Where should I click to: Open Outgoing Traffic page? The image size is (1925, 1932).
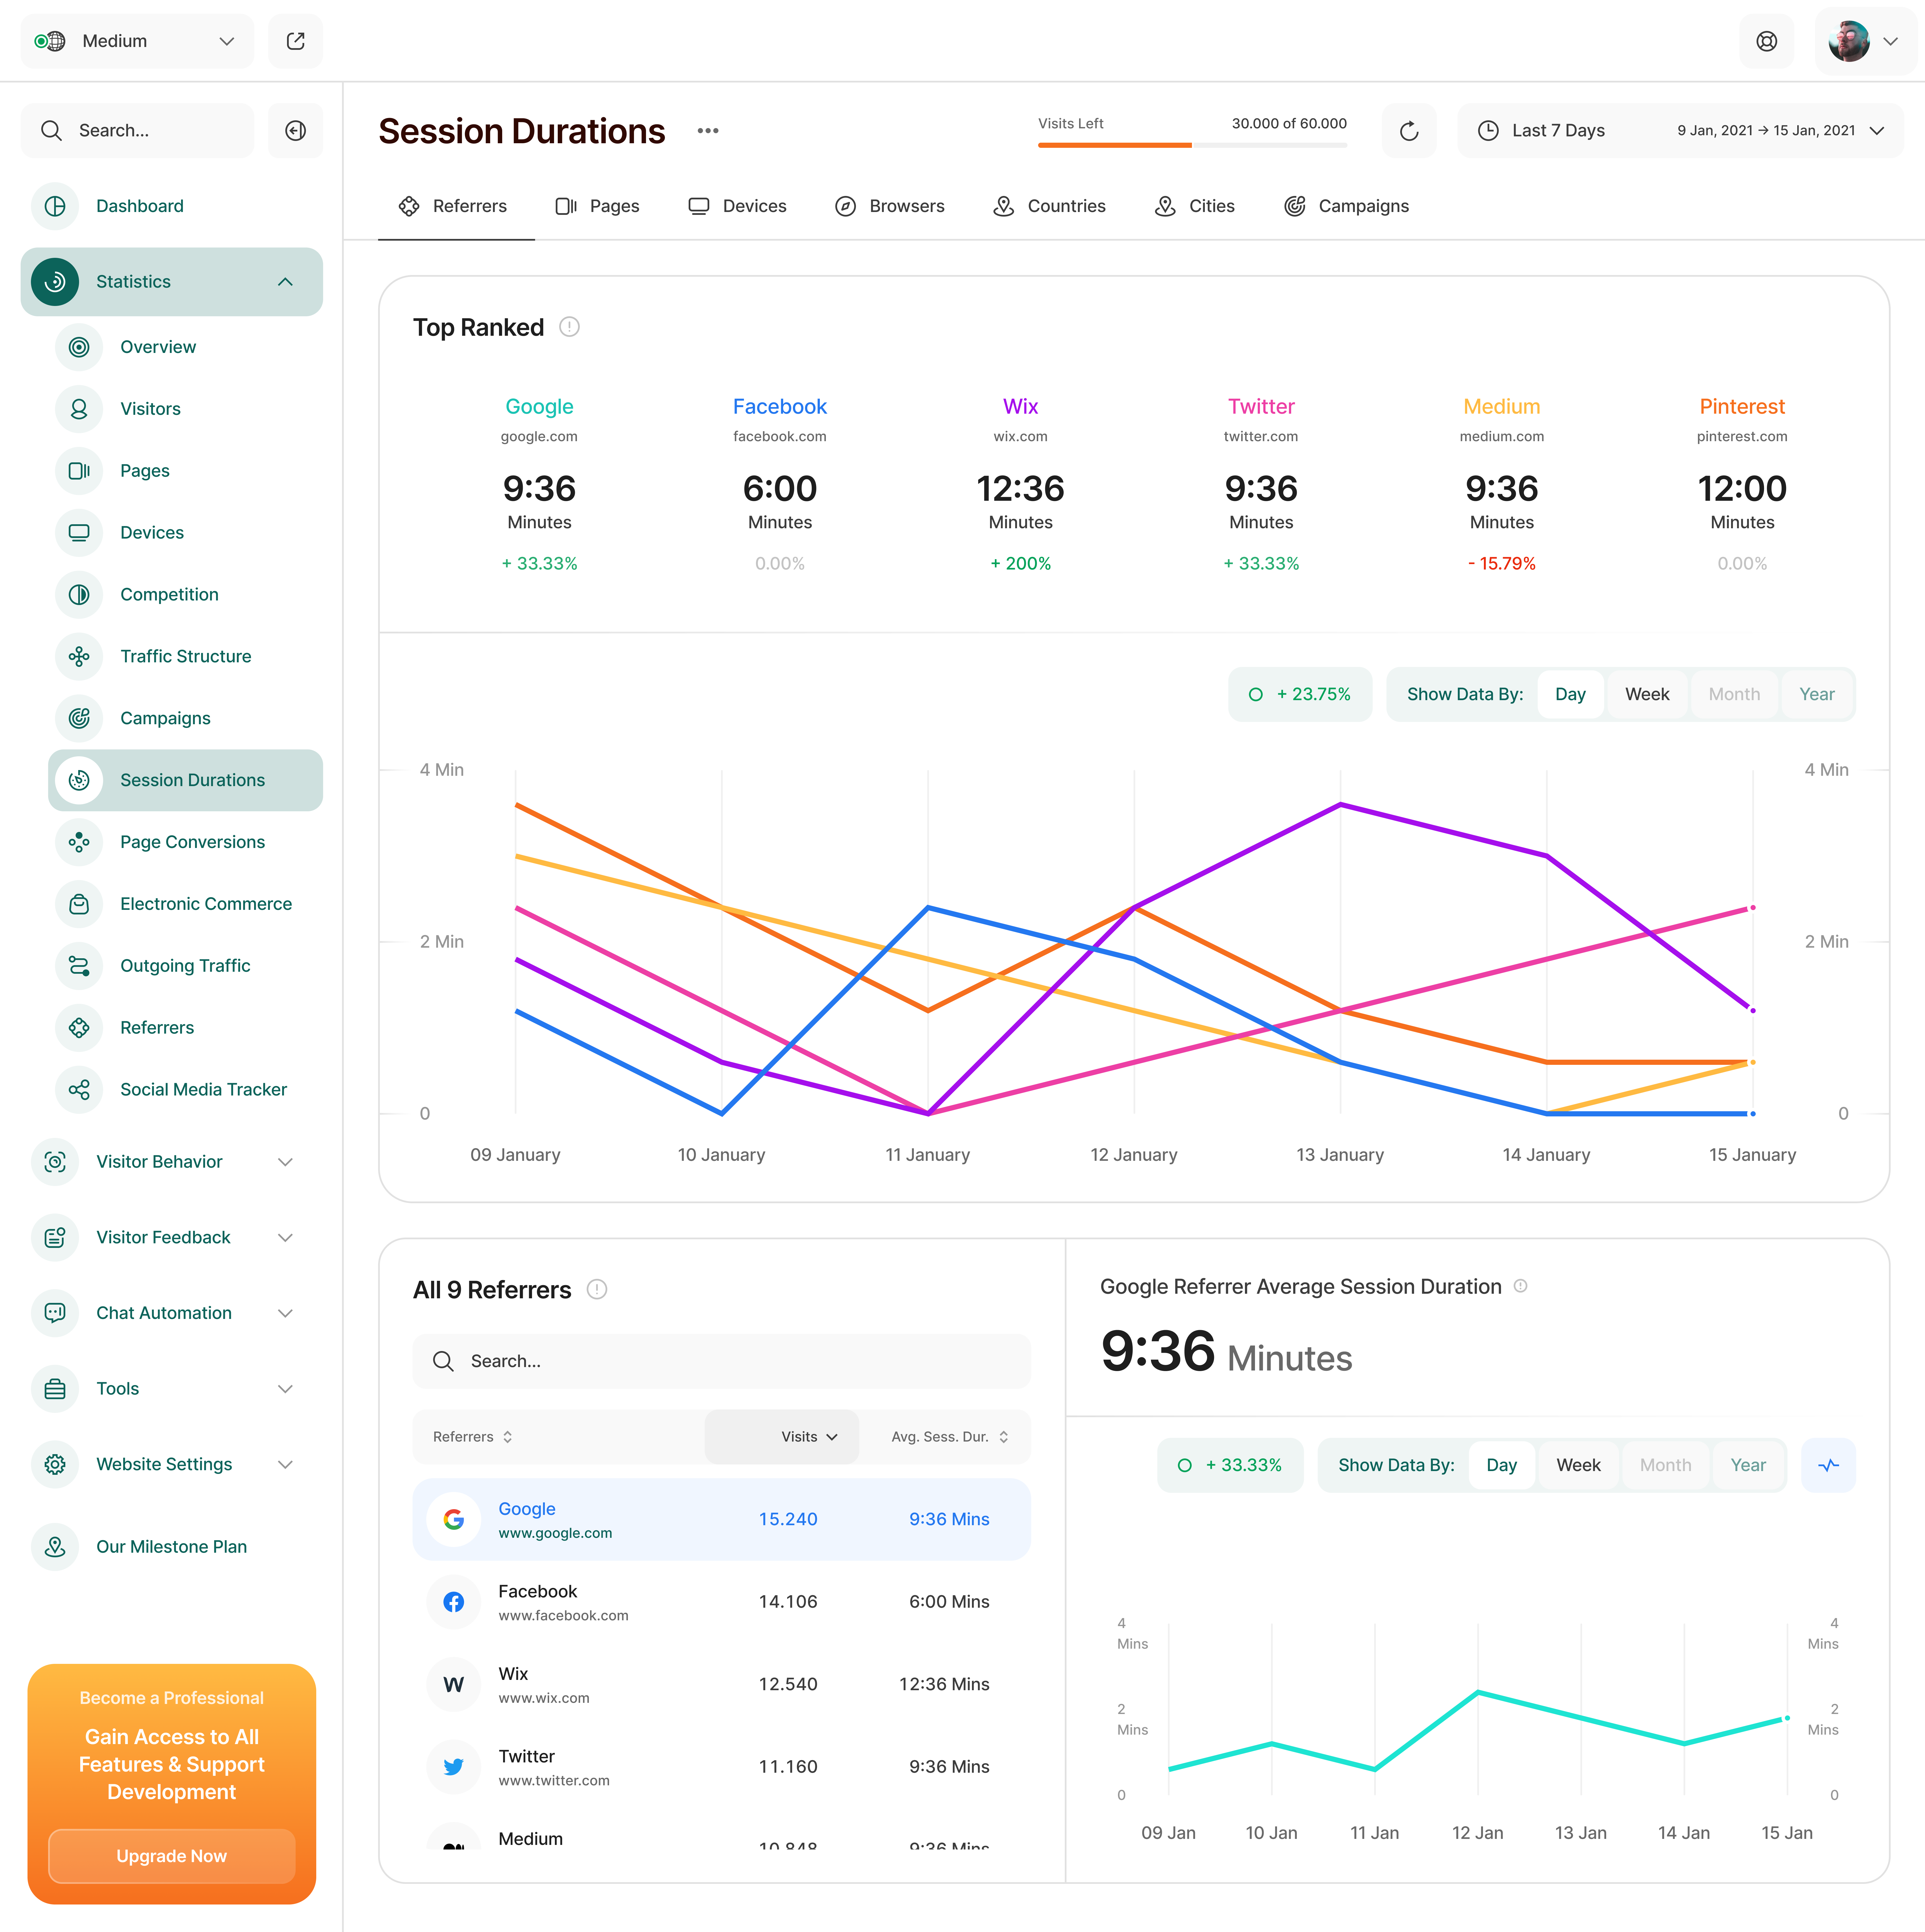[x=185, y=966]
